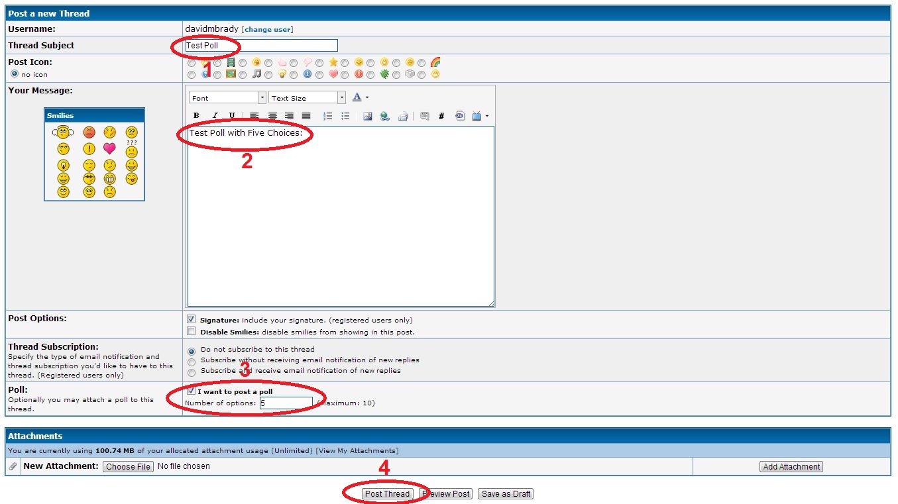Expand the Text Size dropdown

click(341, 97)
